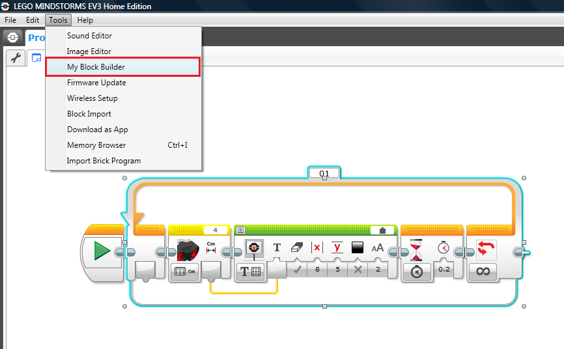Open ultrasonic sensor mode selector (cm)
The width and height of the screenshot is (564, 349).
pos(184,272)
